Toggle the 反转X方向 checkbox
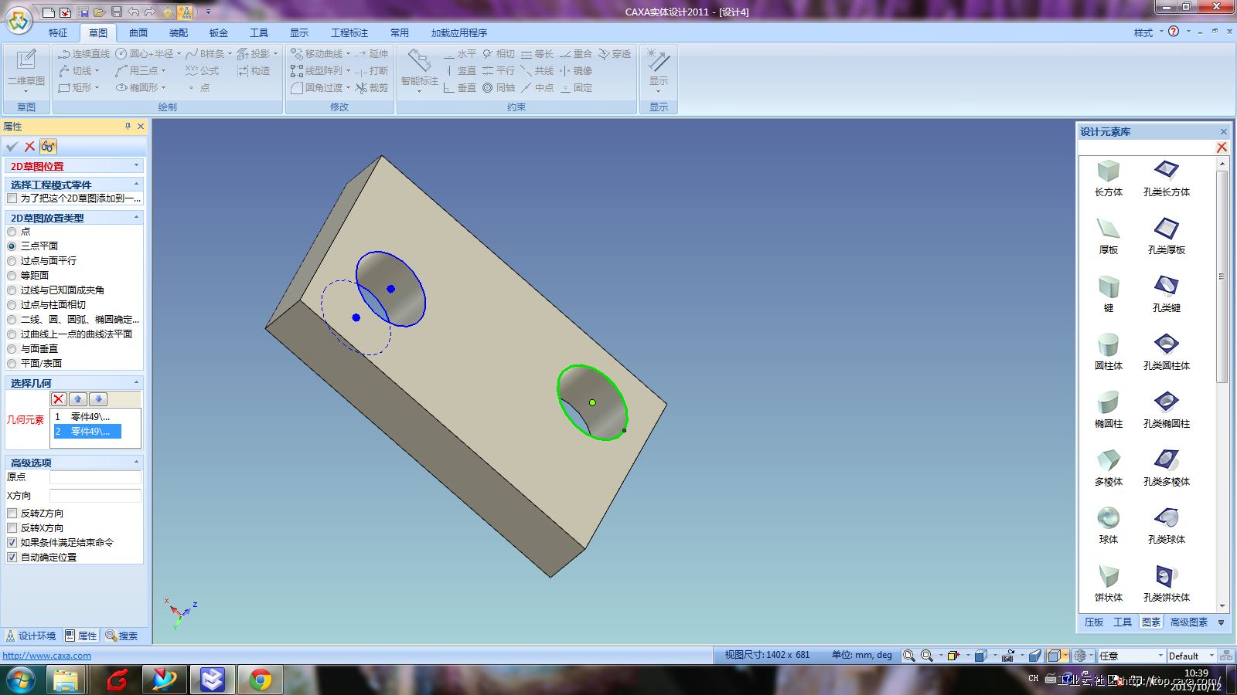The image size is (1237, 695). pyautogui.click(x=12, y=528)
